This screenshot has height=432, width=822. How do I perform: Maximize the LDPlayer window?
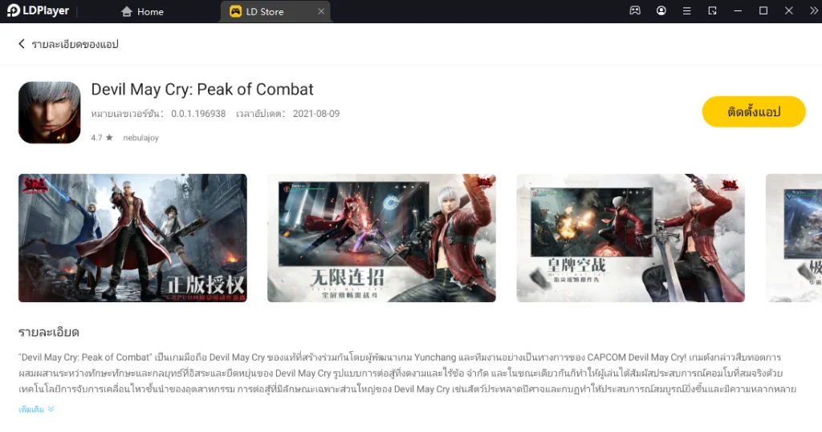tap(763, 10)
